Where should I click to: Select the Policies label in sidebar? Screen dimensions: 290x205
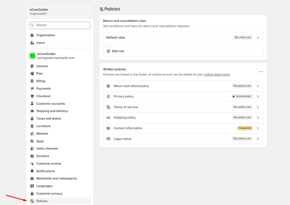(x=42, y=201)
